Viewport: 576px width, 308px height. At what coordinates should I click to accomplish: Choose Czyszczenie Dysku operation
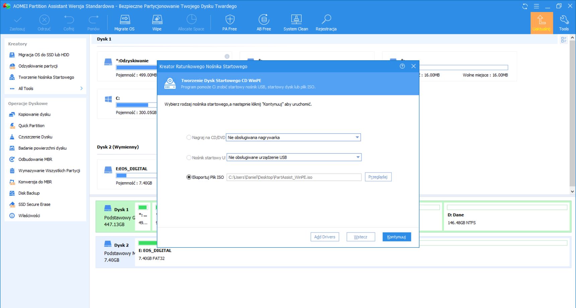(x=35, y=137)
